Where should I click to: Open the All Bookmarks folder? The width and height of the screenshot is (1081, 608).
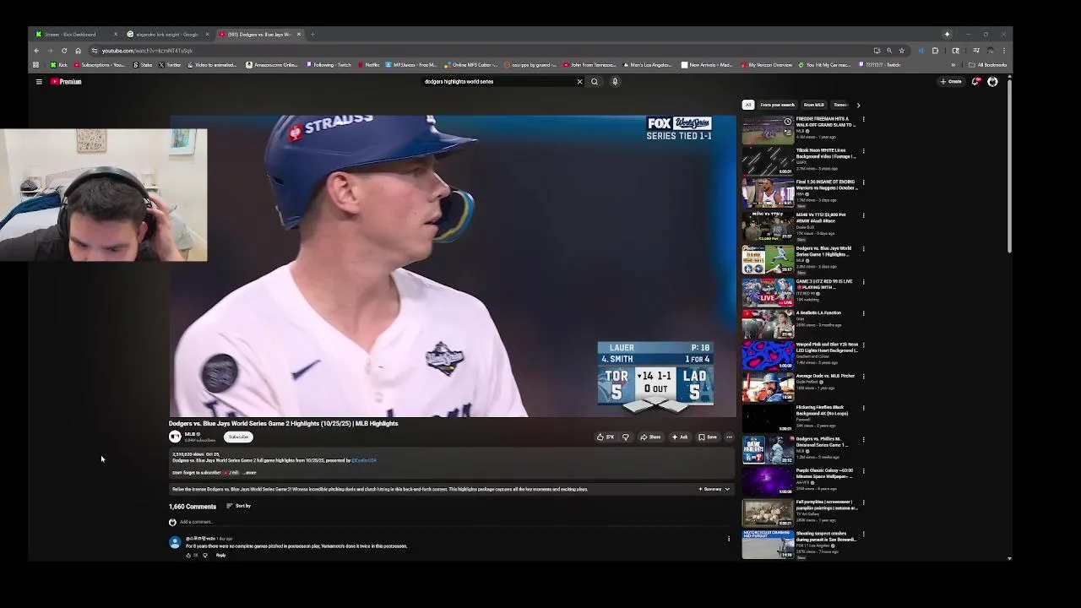tap(988, 65)
